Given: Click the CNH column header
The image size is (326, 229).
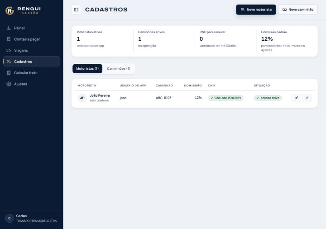Looking at the screenshot, I should (x=211, y=86).
